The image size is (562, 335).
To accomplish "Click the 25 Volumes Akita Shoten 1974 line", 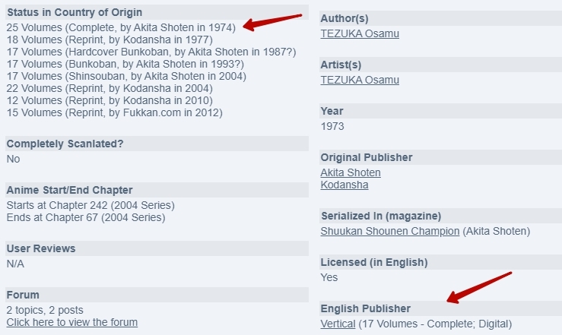I will 121,27.
